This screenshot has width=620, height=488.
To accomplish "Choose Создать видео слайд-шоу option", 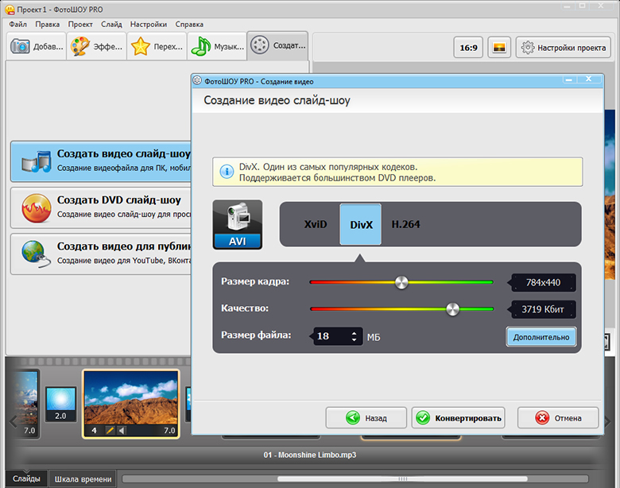I will (x=101, y=161).
